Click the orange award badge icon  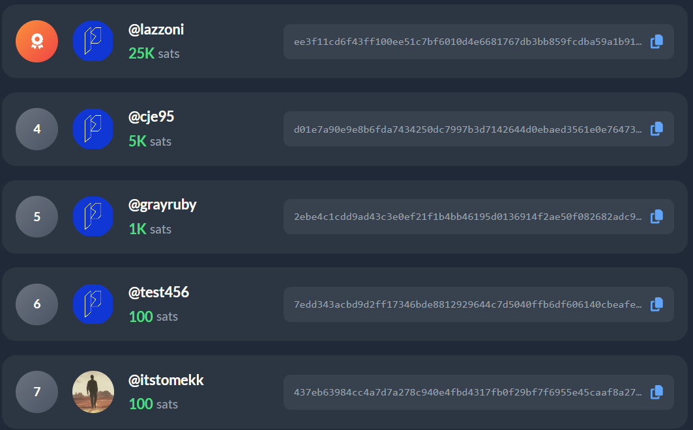point(37,42)
